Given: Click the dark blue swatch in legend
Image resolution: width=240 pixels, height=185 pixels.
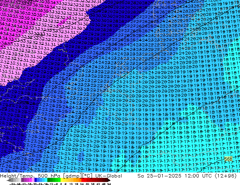Looking at the screenshot, I should point(36,180).
